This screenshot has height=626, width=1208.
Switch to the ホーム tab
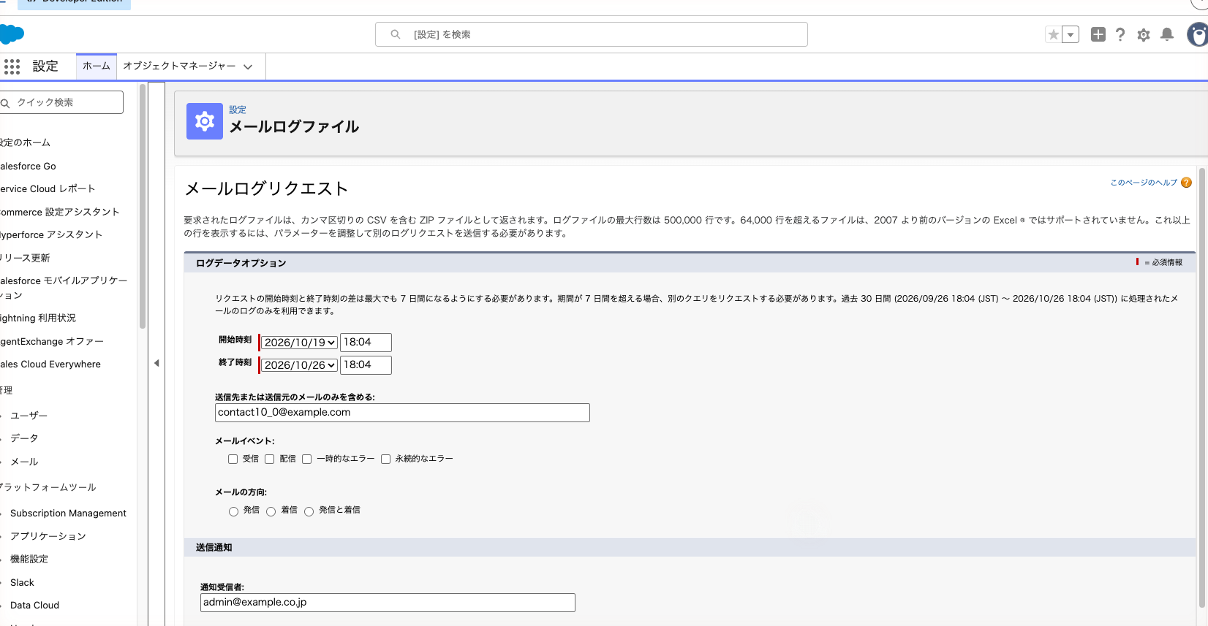coord(97,66)
